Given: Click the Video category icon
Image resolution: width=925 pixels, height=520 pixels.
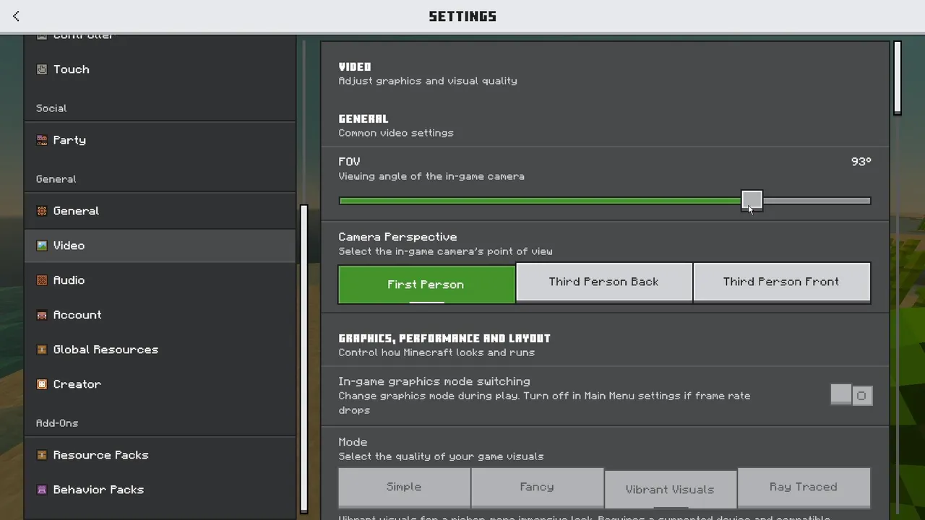Looking at the screenshot, I should (42, 246).
